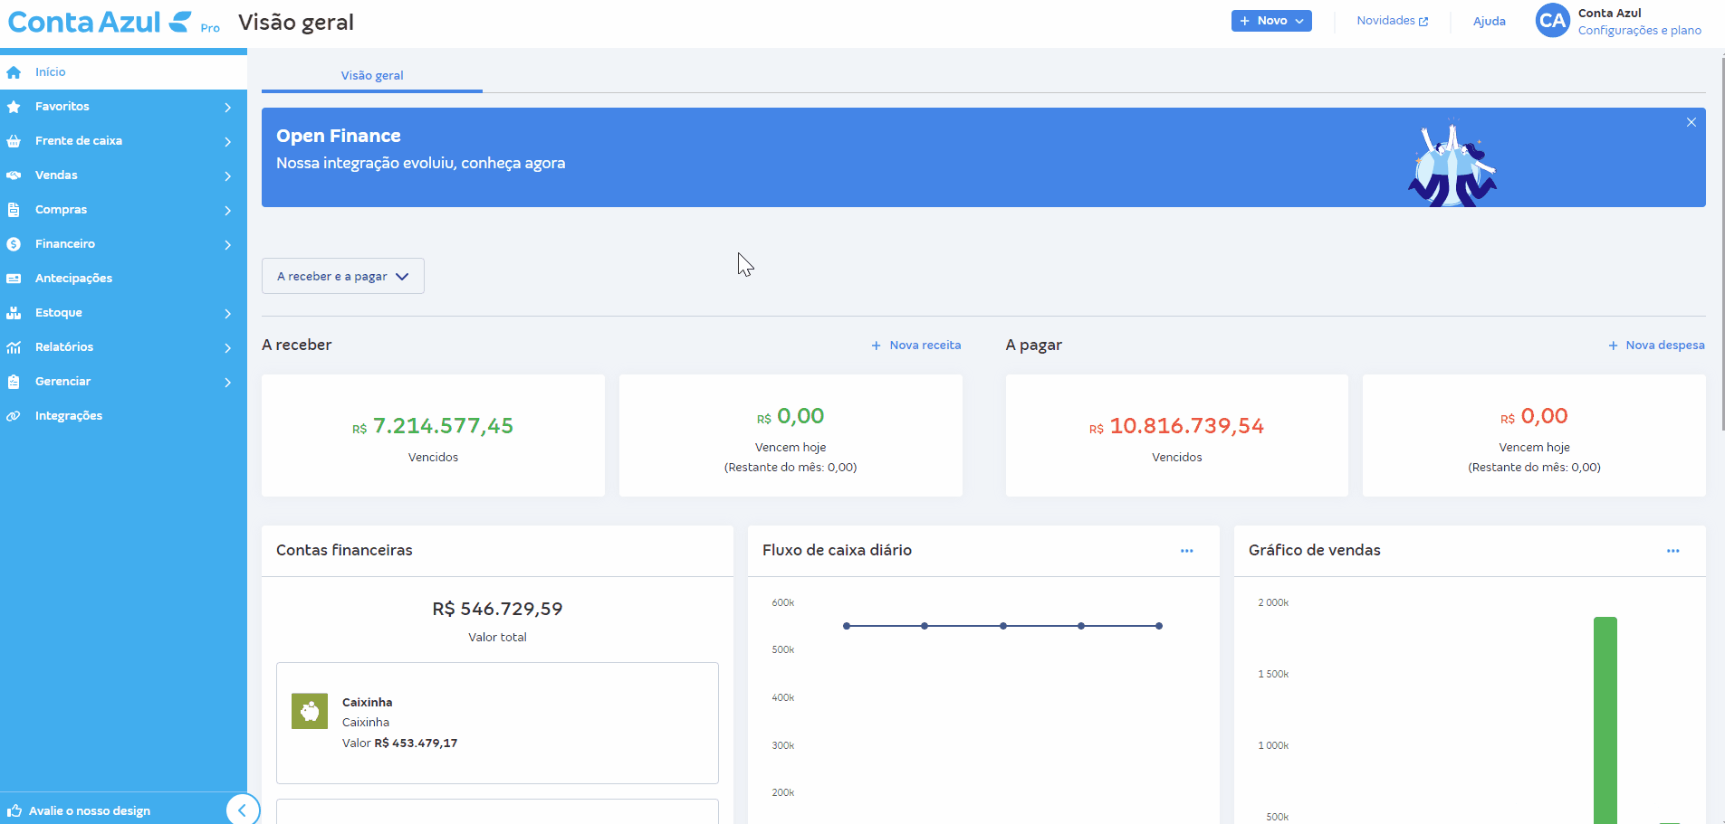The image size is (1725, 824).
Task: Click the Frente de caixa basket icon
Action: pos(14,141)
